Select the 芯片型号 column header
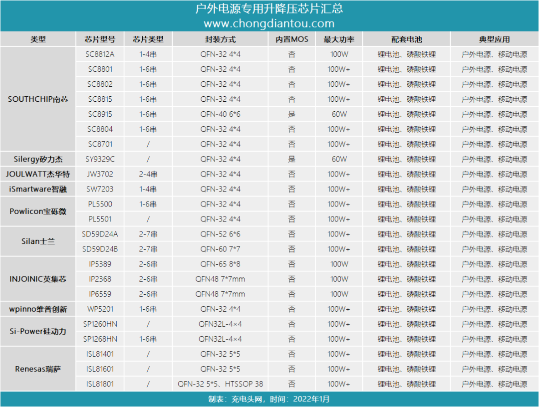The width and height of the screenshot is (539, 407). [100, 39]
